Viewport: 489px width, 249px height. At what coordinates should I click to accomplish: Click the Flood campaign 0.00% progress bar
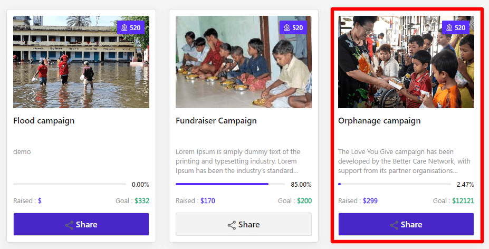click(x=70, y=184)
